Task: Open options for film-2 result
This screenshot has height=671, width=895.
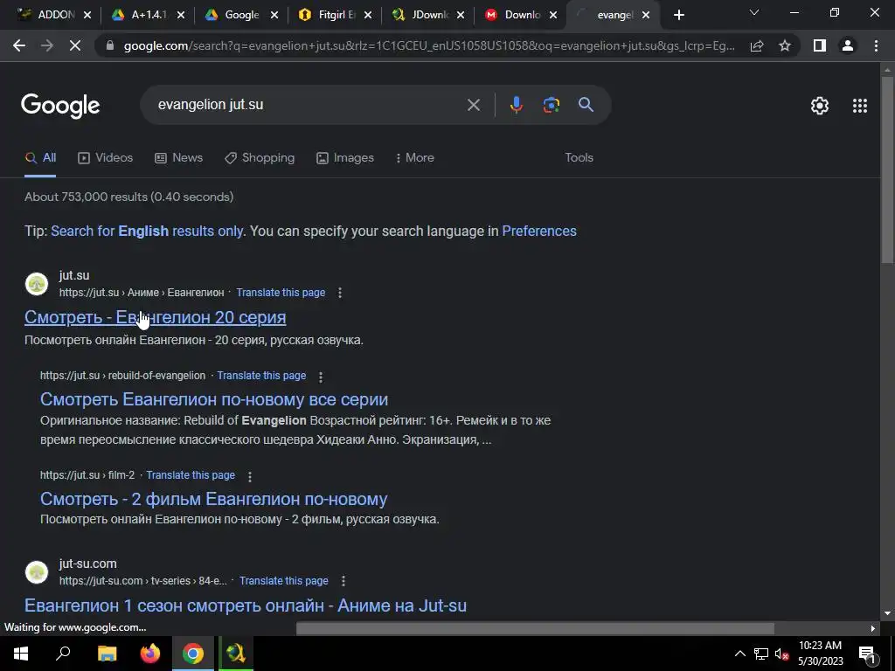Action: [x=249, y=476]
